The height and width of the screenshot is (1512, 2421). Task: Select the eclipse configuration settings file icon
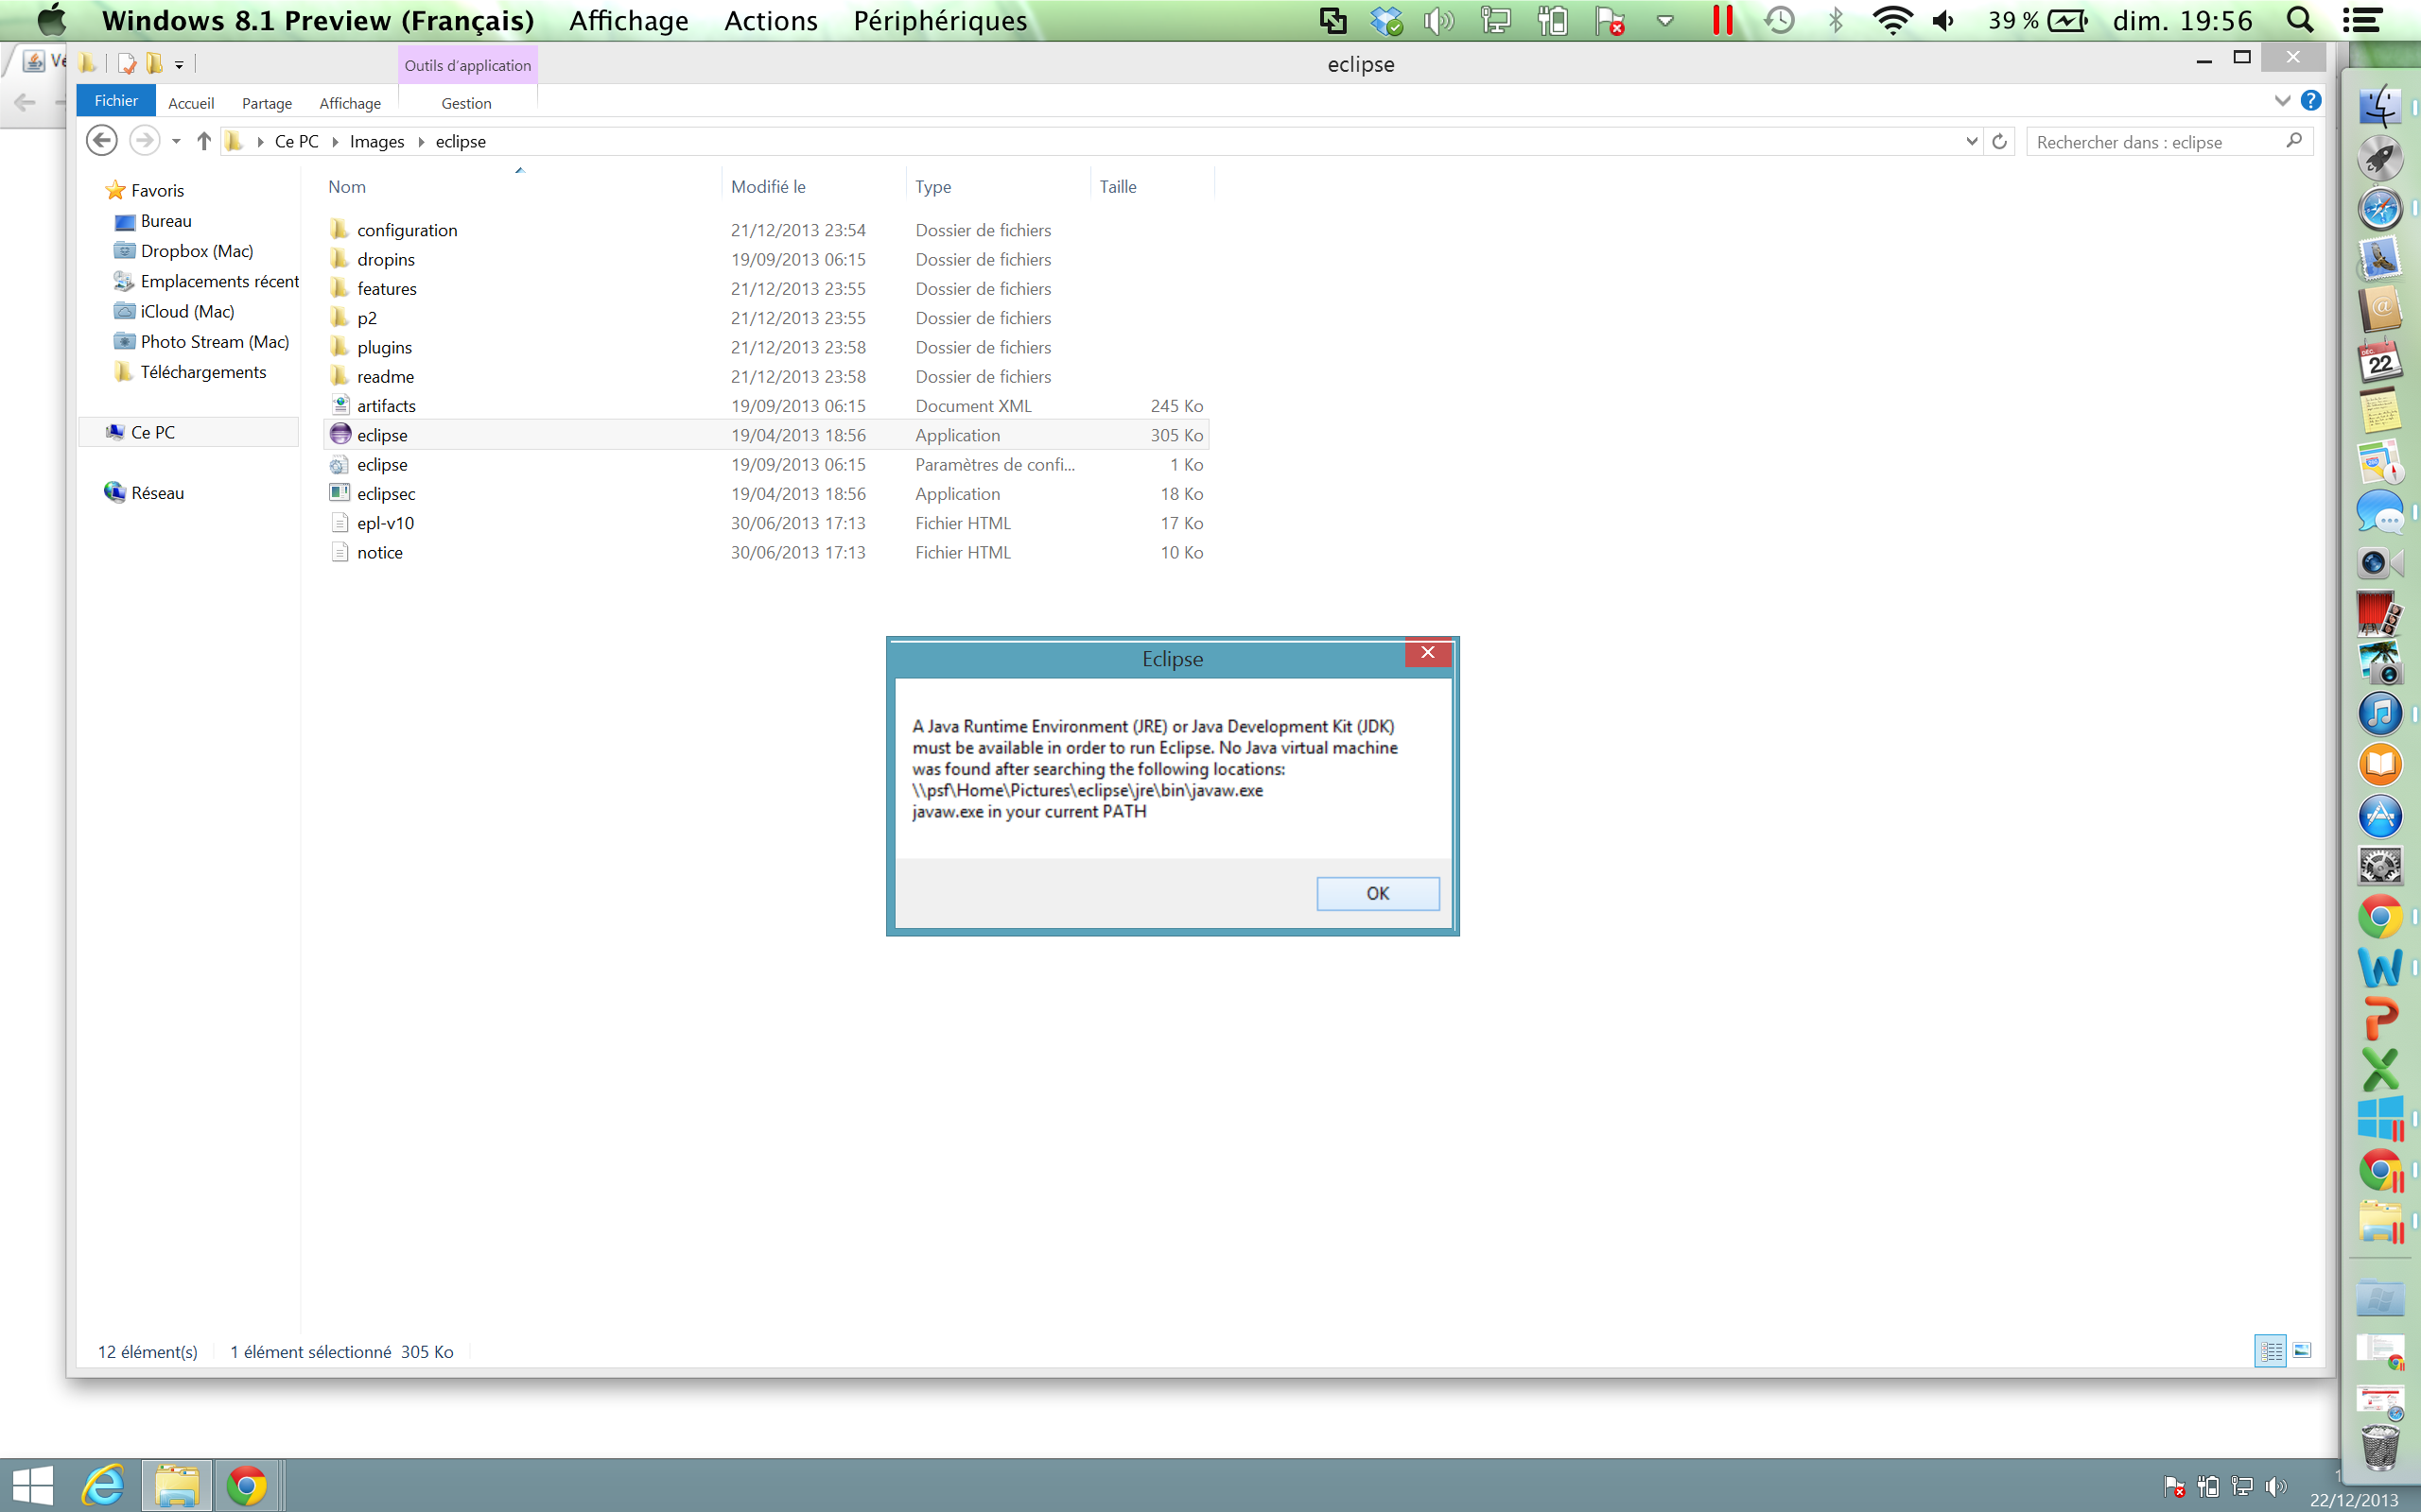click(340, 464)
